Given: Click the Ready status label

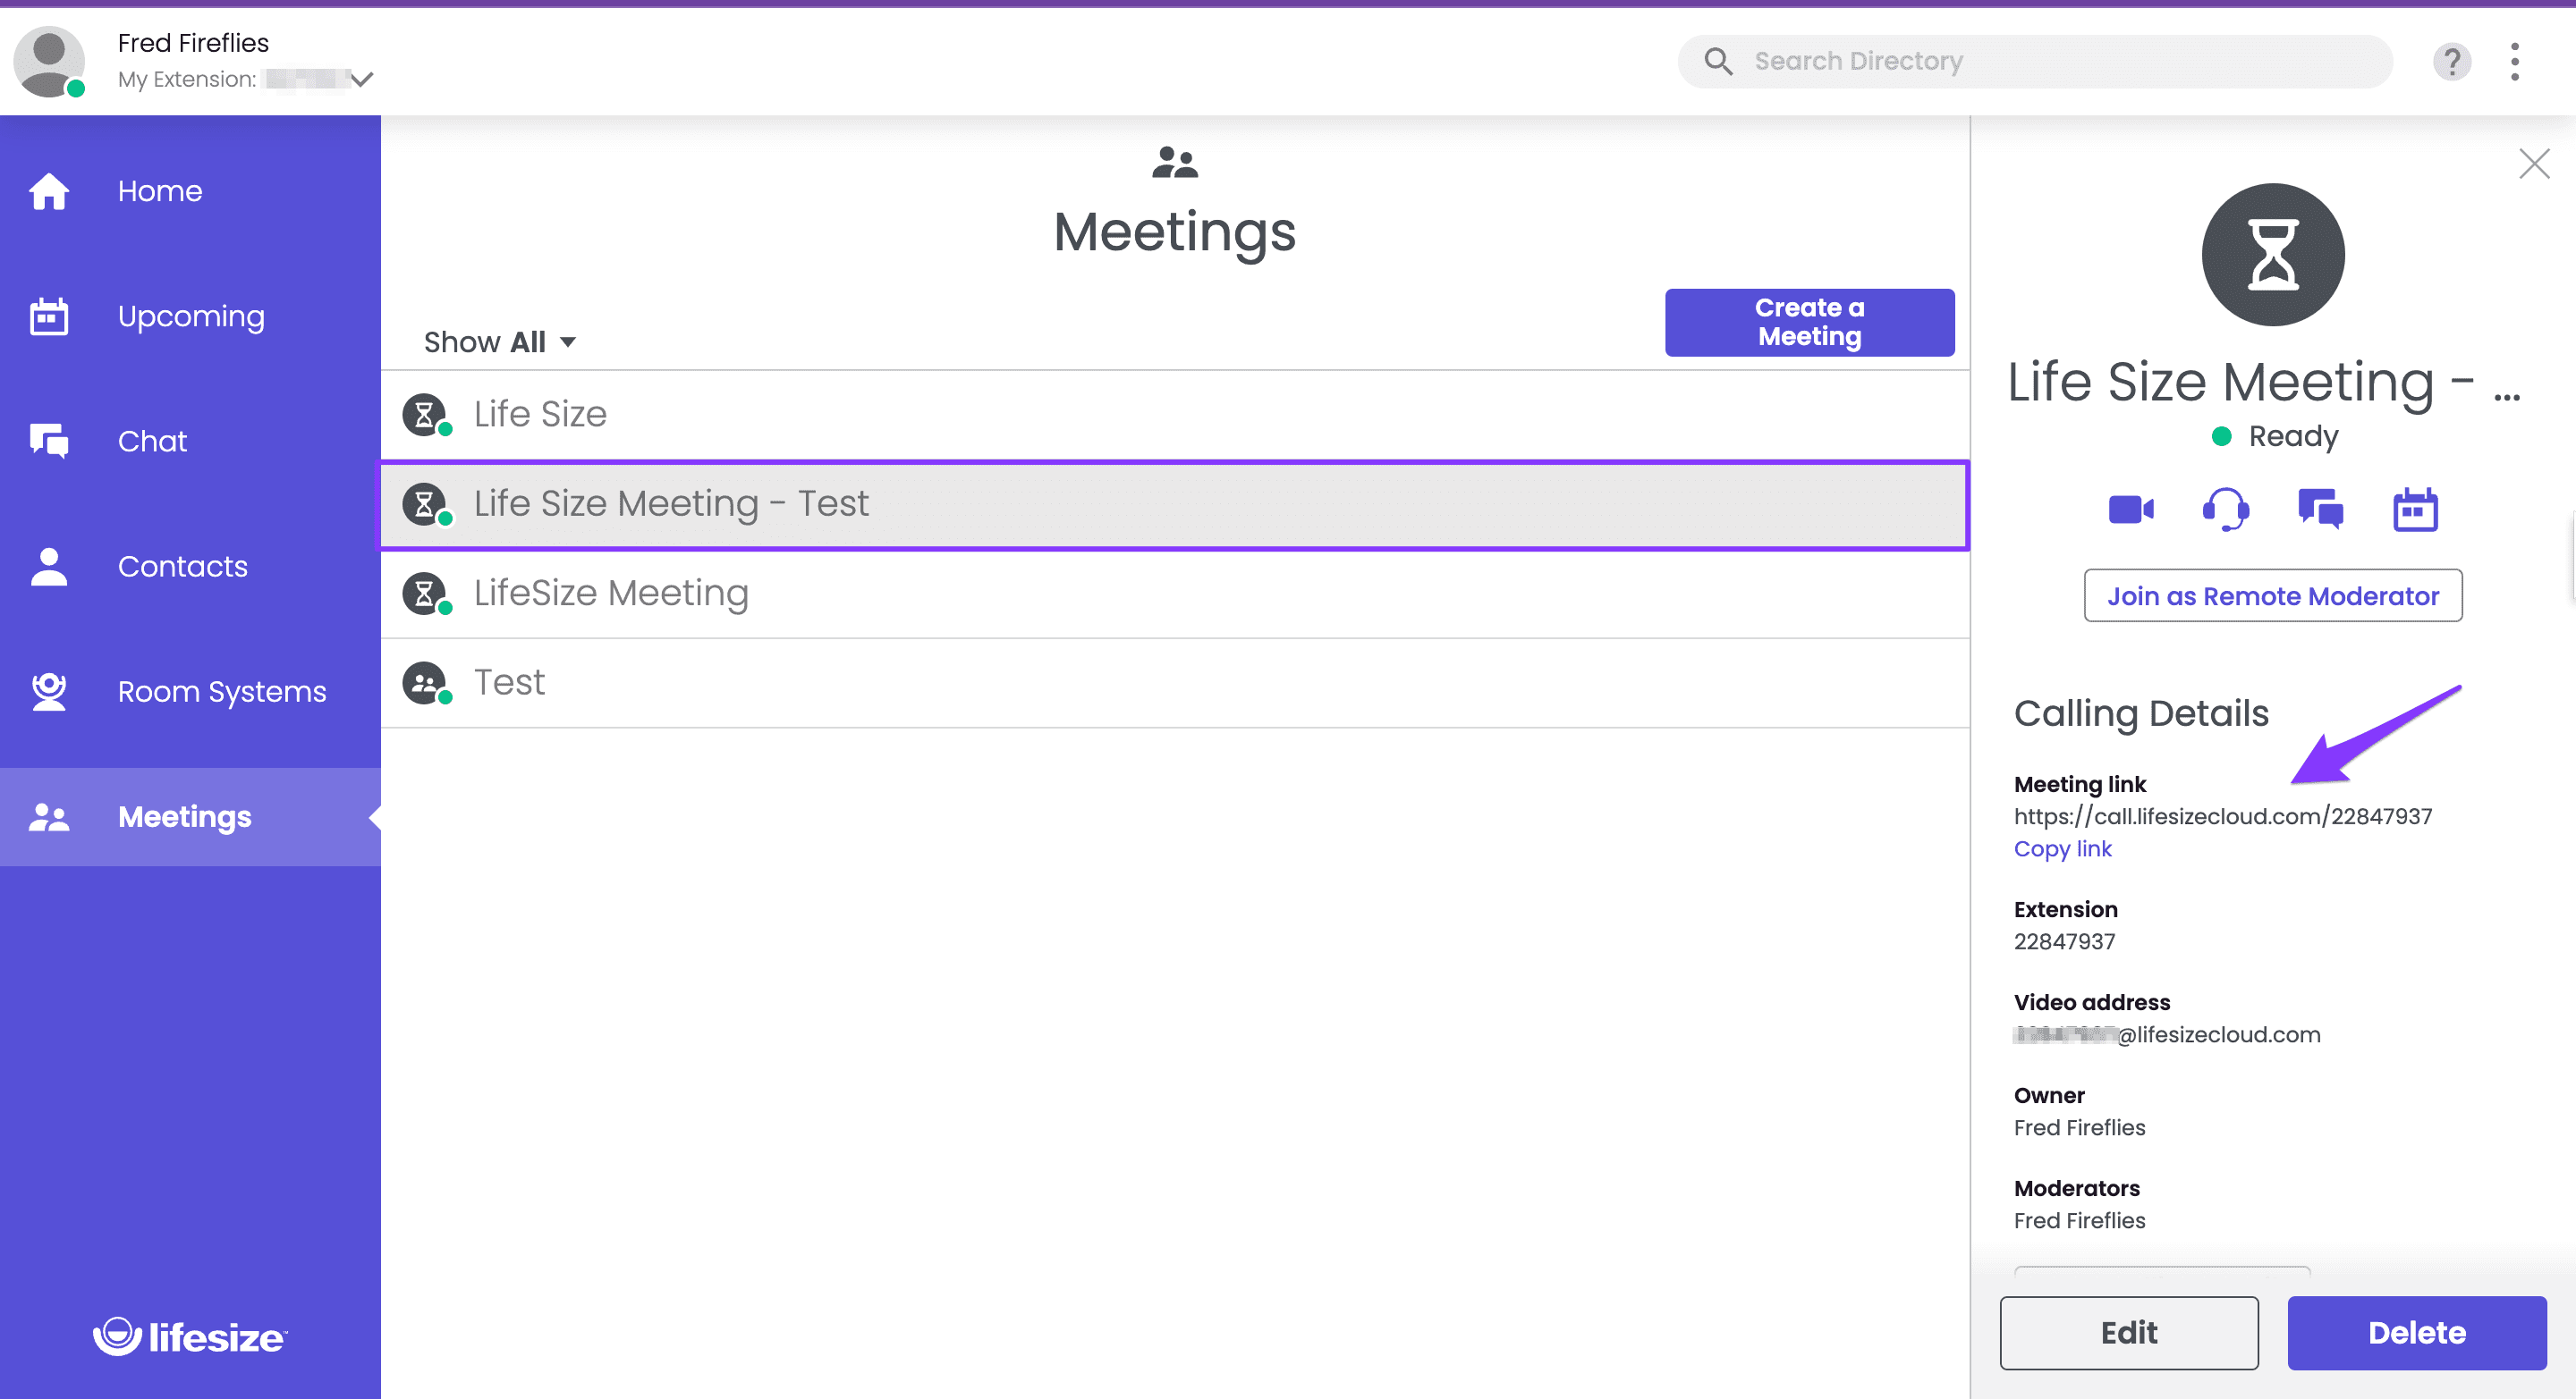Looking at the screenshot, I should point(2293,435).
